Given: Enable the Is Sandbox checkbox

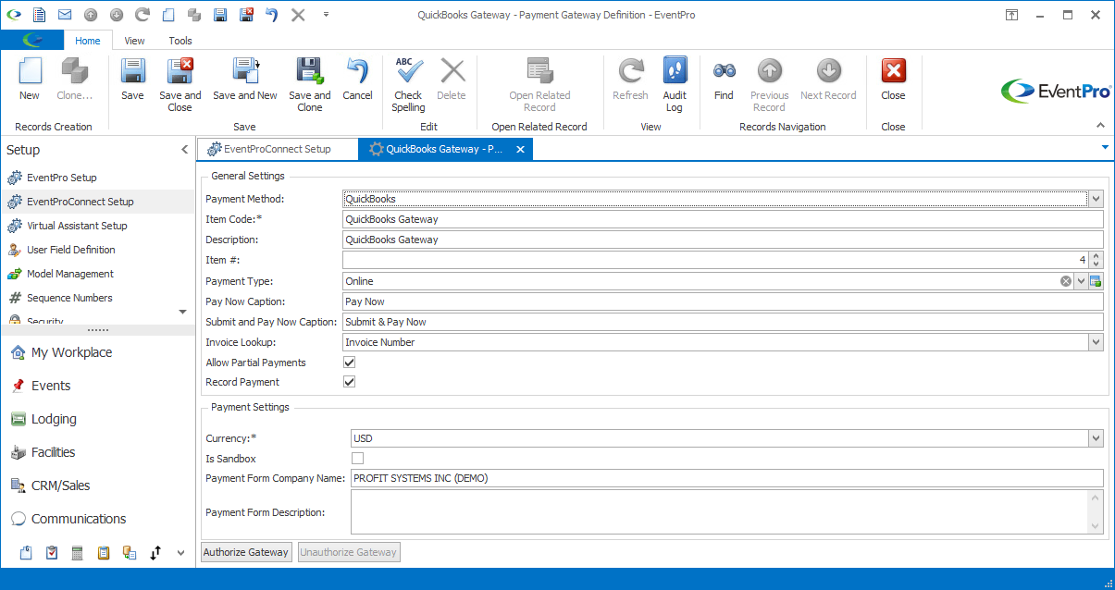Looking at the screenshot, I should click(357, 459).
